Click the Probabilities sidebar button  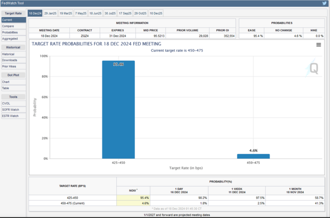(13, 32)
